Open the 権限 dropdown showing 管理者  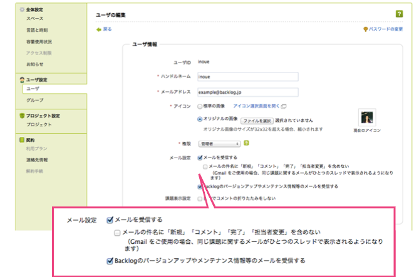pos(219,144)
